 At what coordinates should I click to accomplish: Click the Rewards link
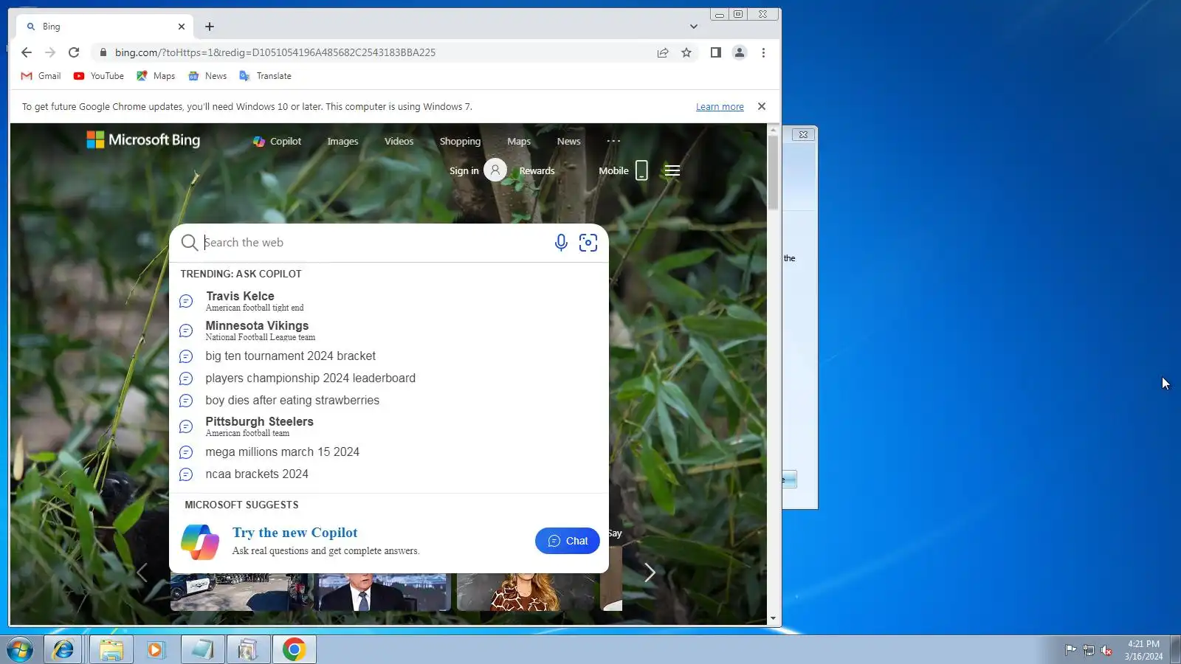pyautogui.click(x=537, y=170)
